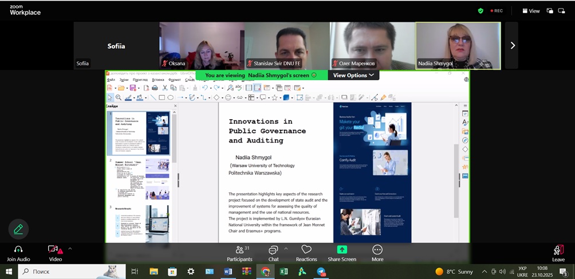Screen dimensions: 575x279
Task: Click the green encryption shield icon
Action: (x=481, y=11)
